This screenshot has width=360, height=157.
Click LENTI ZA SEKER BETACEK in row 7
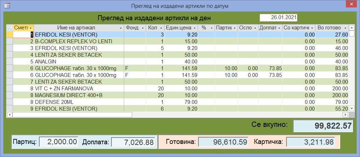79,82
